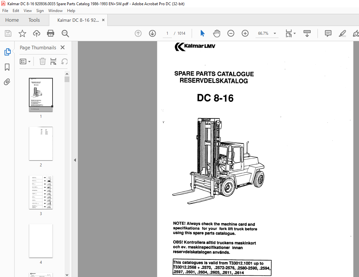This screenshot has height=277, width=359.
Task: Zoom in with the plus icon
Action: click(245, 33)
